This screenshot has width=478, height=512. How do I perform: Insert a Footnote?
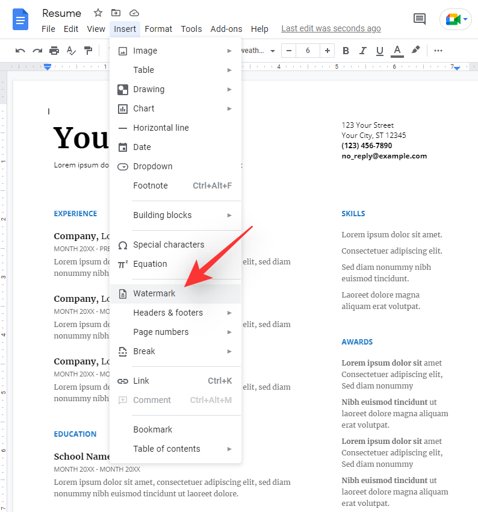click(176, 186)
